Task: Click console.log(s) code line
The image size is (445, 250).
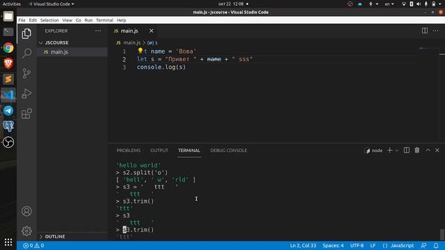Action: point(161,67)
